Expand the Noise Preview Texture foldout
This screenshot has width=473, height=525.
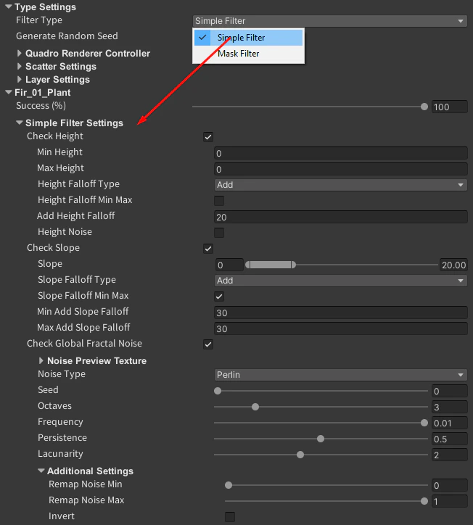pos(41,360)
